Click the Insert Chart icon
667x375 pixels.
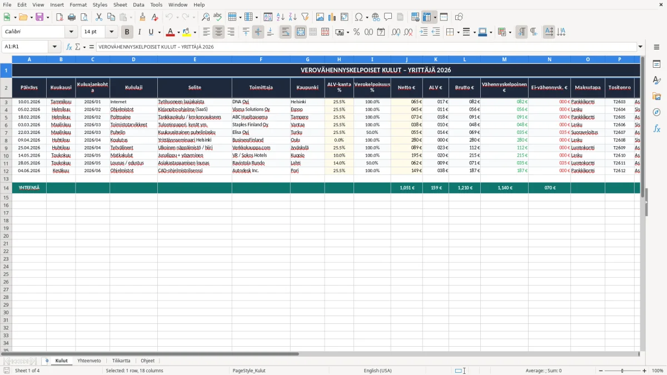[x=332, y=17]
